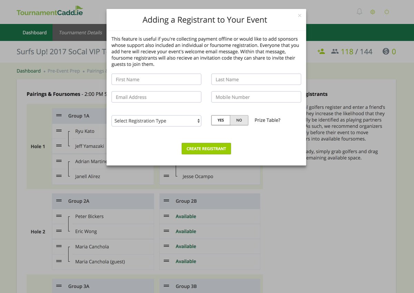Image resolution: width=414 pixels, height=293 pixels.
Task: Grab the drag handle for Group 1A
Action: click(x=59, y=116)
